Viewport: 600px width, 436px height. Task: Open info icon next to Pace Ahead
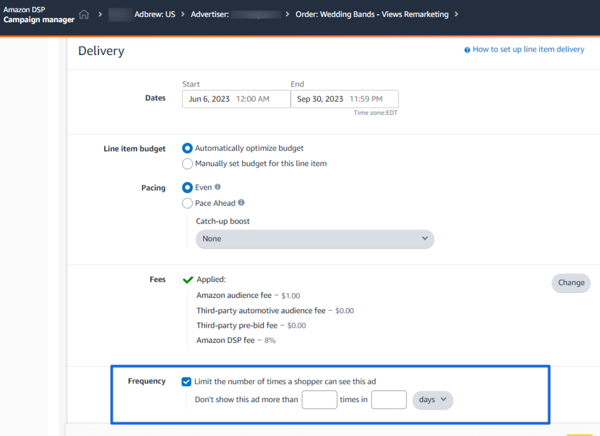pos(241,202)
